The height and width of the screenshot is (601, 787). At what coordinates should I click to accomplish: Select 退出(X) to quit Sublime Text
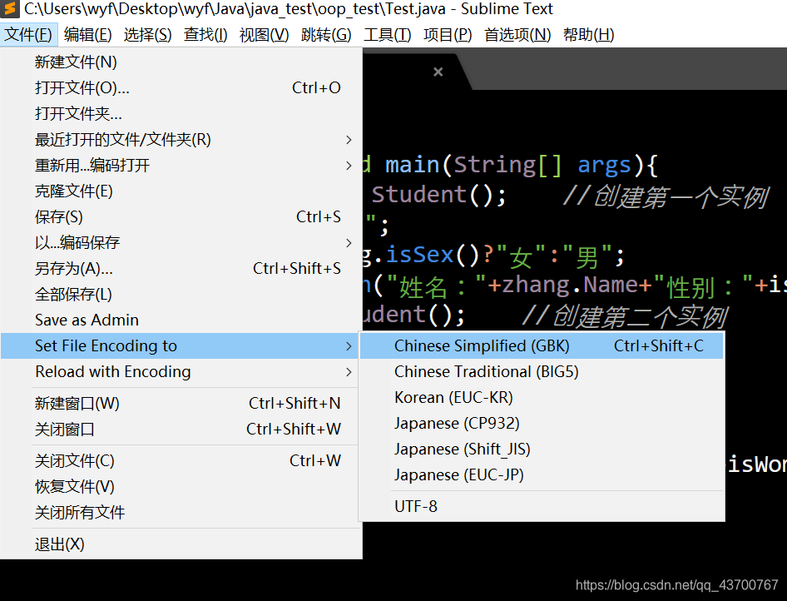click(x=181, y=544)
